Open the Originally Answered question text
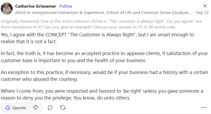The width and height of the screenshot is (211, 114). (101, 24)
